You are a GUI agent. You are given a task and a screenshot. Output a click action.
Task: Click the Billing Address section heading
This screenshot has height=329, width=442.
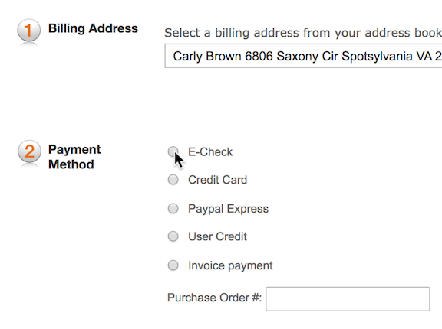(93, 28)
